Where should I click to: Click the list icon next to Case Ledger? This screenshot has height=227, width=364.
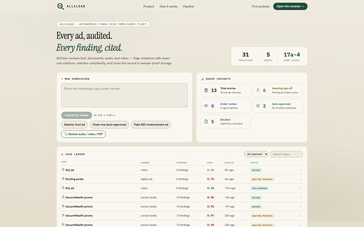click(62, 154)
